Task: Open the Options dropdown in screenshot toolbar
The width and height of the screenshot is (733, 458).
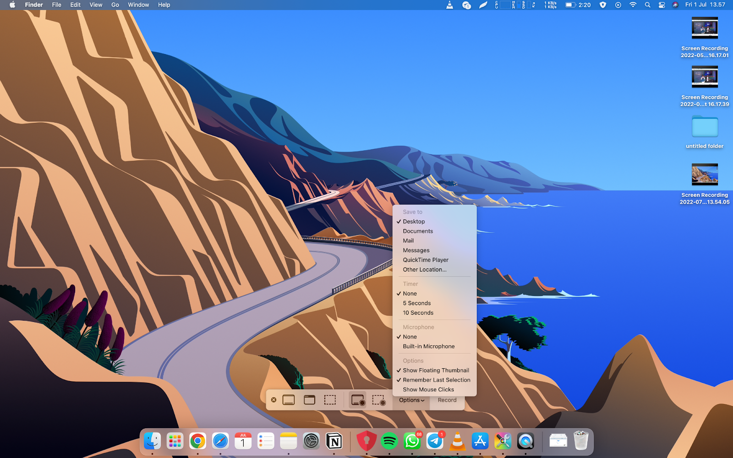Action: coord(411,400)
